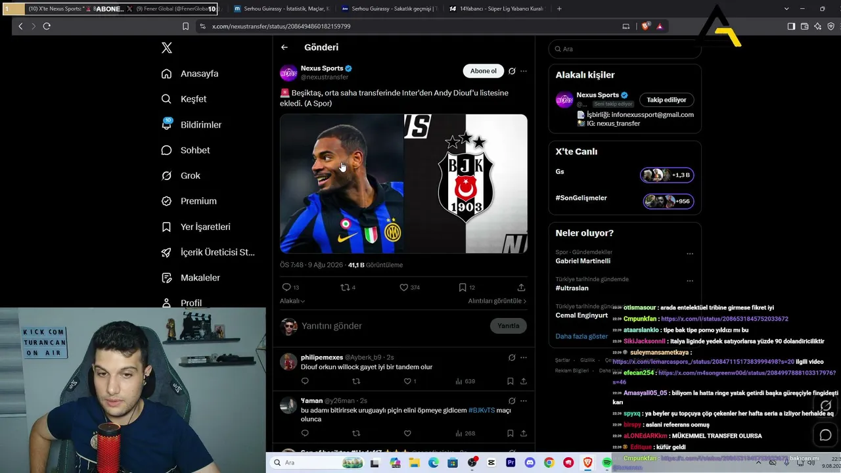Click the Brave Shields icon in address bar
This screenshot has width=841, height=473.
[x=645, y=26]
